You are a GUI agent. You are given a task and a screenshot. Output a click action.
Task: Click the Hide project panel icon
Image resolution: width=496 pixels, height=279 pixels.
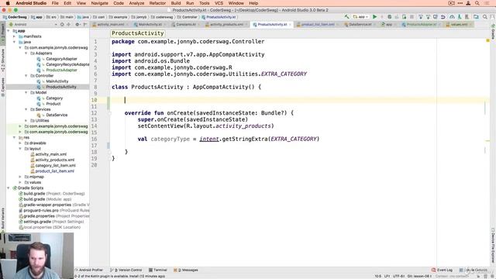[85, 24]
